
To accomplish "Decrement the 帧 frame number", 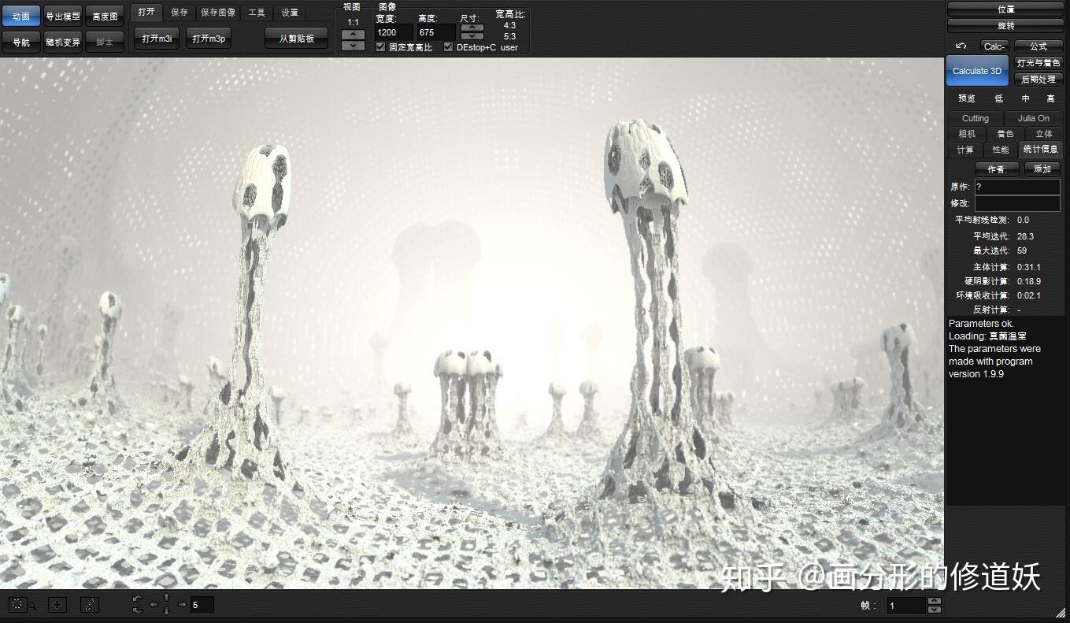I will coord(935,610).
